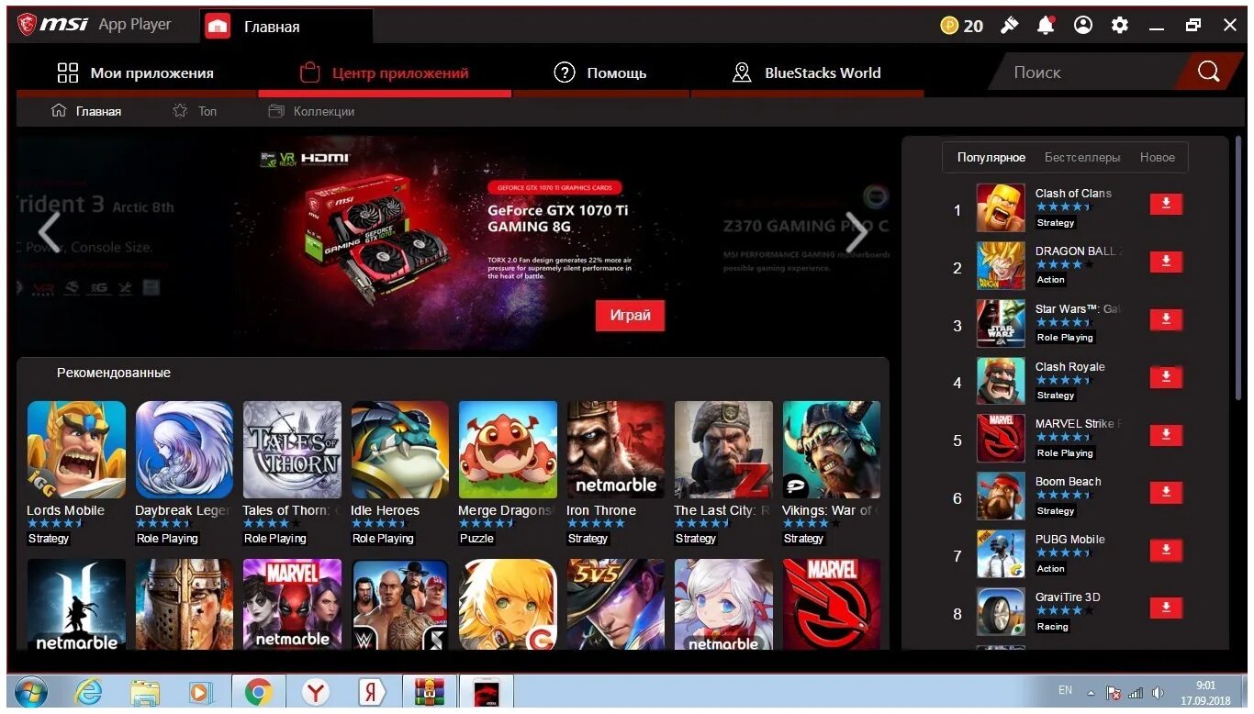
Task: Click the Iron Throne title text
Action: coord(601,510)
